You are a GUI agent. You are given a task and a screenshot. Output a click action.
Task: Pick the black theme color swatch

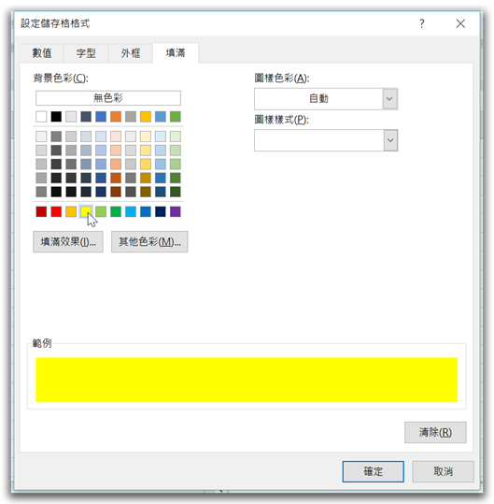tap(56, 116)
